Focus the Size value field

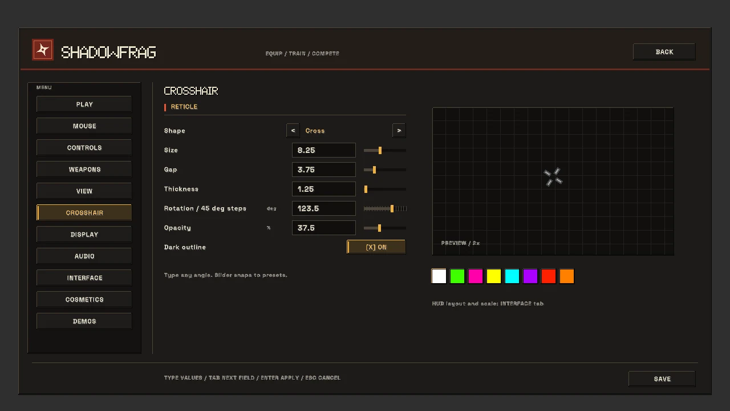(x=324, y=150)
